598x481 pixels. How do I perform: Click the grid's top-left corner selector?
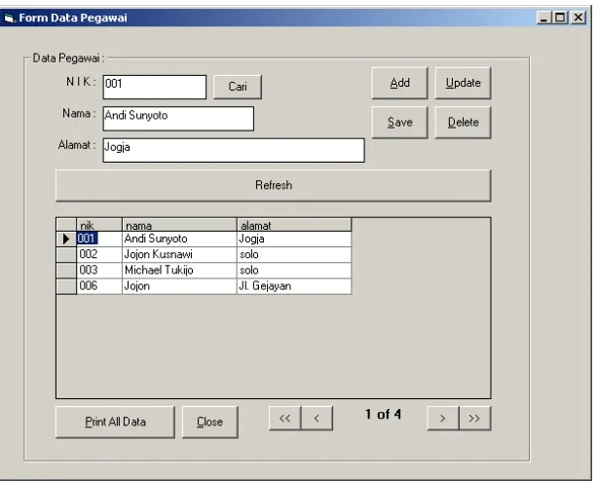point(66,225)
